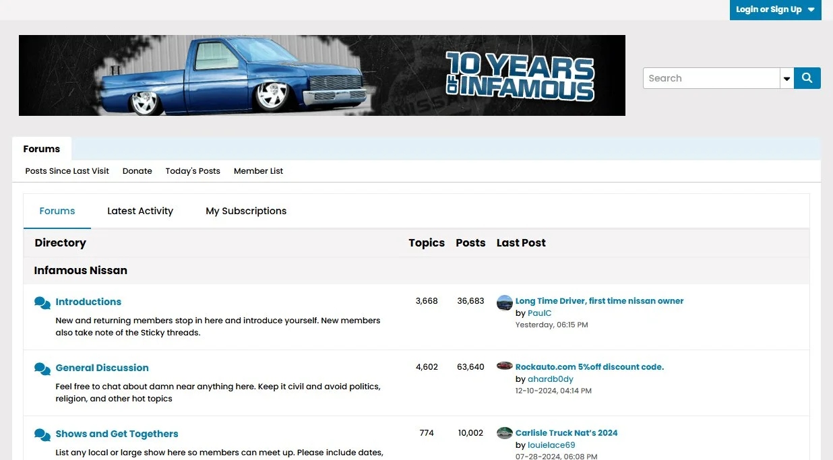This screenshot has height=460, width=833.
Task: Expand the Login or Sign Up menu
Action: pos(775,9)
